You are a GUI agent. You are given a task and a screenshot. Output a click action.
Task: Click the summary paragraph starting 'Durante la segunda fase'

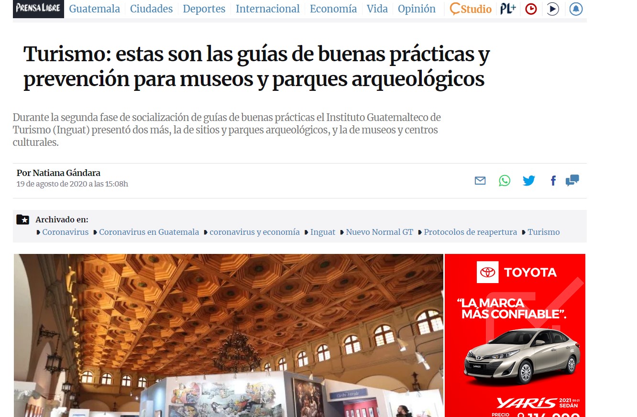tap(227, 130)
